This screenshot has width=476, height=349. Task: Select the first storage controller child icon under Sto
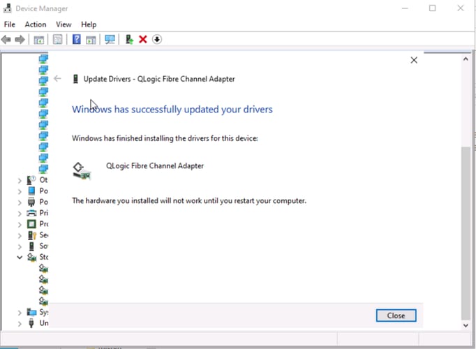pos(44,268)
